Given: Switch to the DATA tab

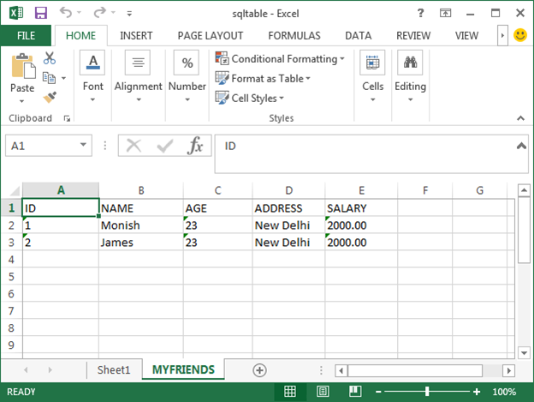Looking at the screenshot, I should point(358,35).
